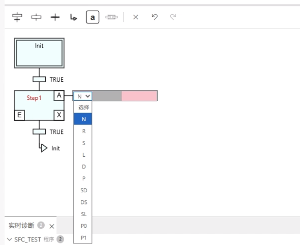Choose qualifier D in dropdown list
300x245 pixels.
pos(83,166)
